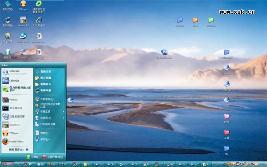Launch CyboQQ from the pinned programs

click(x=11, y=81)
